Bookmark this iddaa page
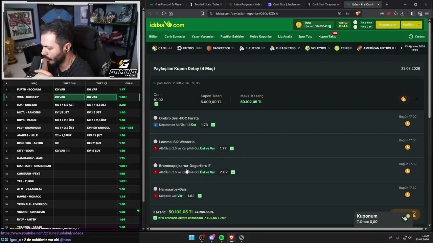The width and height of the screenshot is (433, 243). (202, 13)
